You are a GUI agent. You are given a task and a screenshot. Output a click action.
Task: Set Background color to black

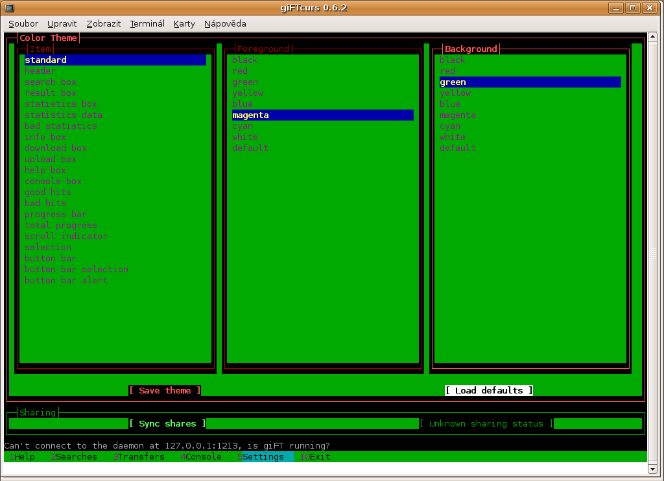tap(452, 60)
